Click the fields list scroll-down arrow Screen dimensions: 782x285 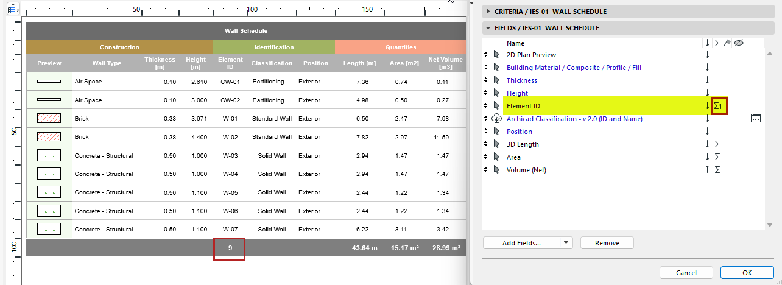770,224
